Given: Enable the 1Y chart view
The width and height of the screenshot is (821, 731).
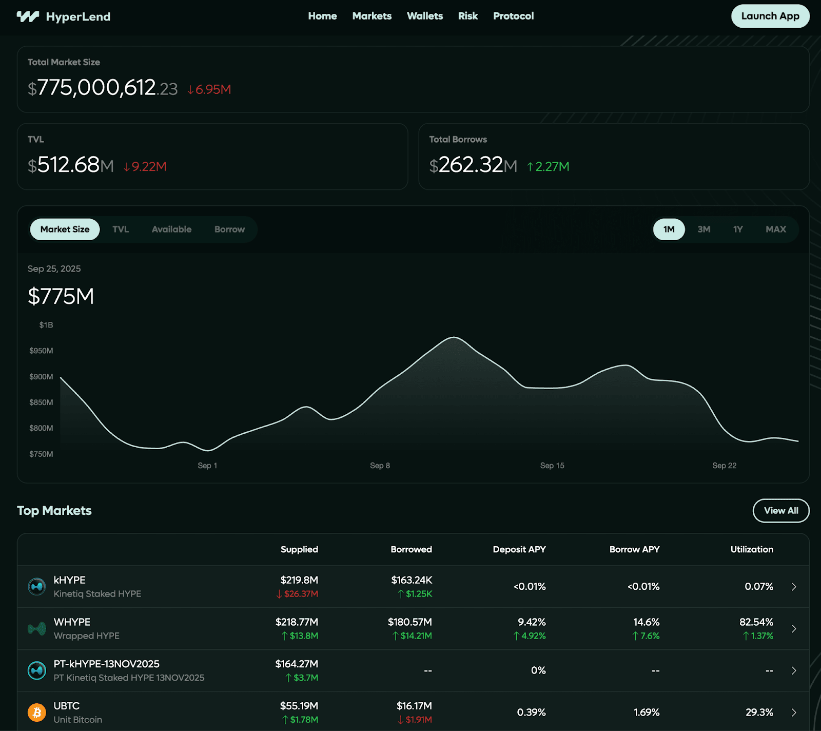Looking at the screenshot, I should [737, 229].
